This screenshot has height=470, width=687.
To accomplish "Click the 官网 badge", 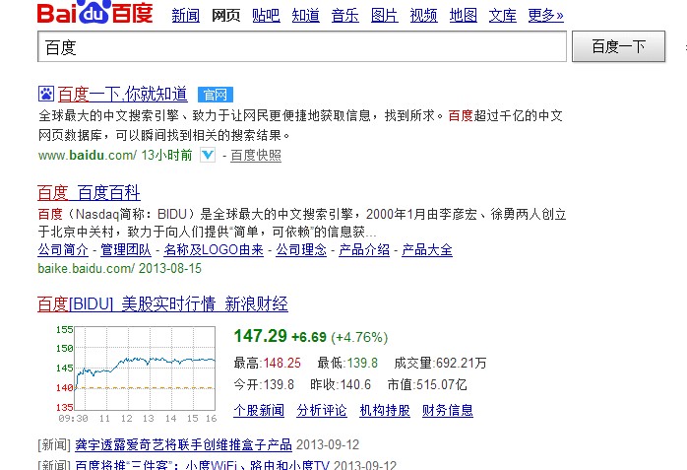I will click(x=216, y=95).
